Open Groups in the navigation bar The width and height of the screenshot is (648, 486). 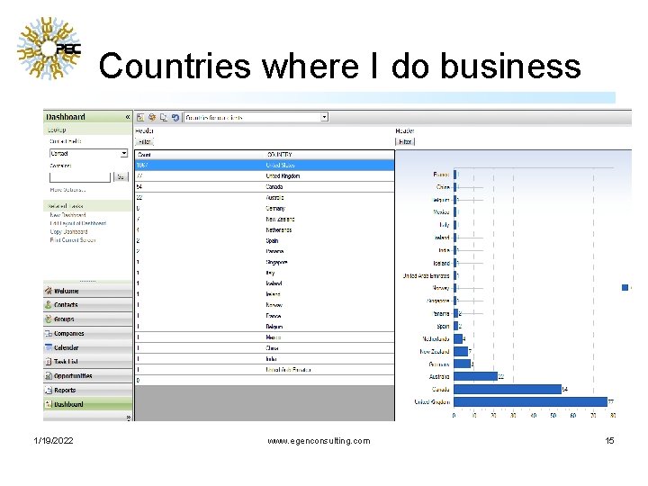tap(87, 319)
